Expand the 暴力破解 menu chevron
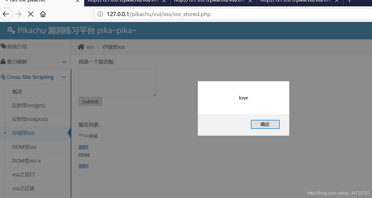 (64, 62)
